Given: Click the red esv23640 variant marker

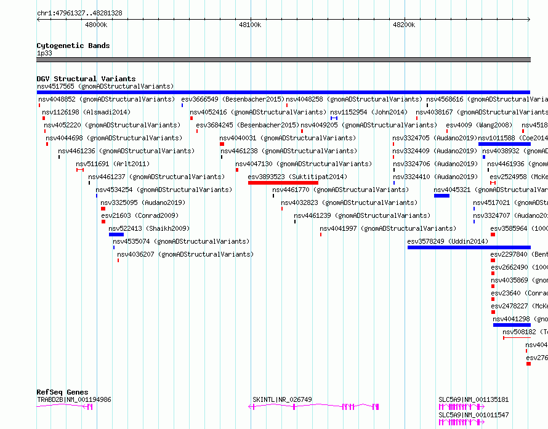Looking at the screenshot, I should 493,299.
